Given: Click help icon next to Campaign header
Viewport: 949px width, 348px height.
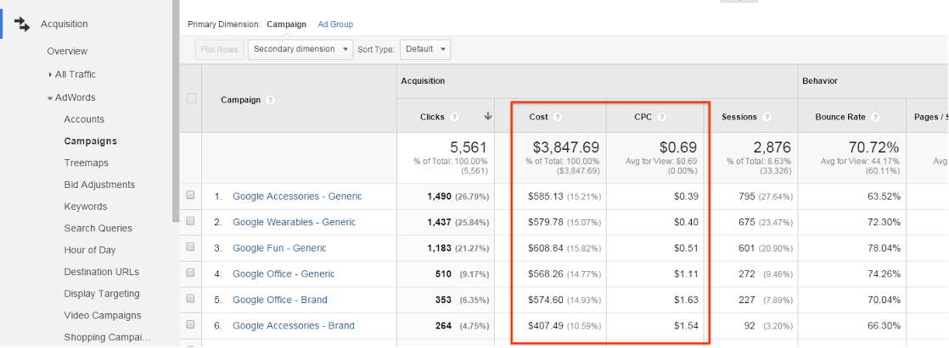Looking at the screenshot, I should click(270, 100).
